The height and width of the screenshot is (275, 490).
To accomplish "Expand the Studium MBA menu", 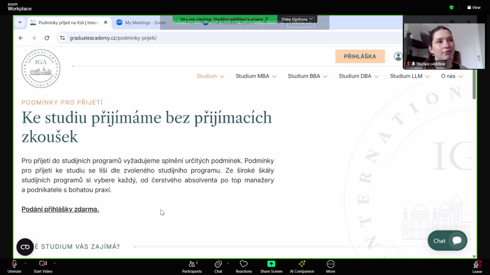I will point(256,76).
